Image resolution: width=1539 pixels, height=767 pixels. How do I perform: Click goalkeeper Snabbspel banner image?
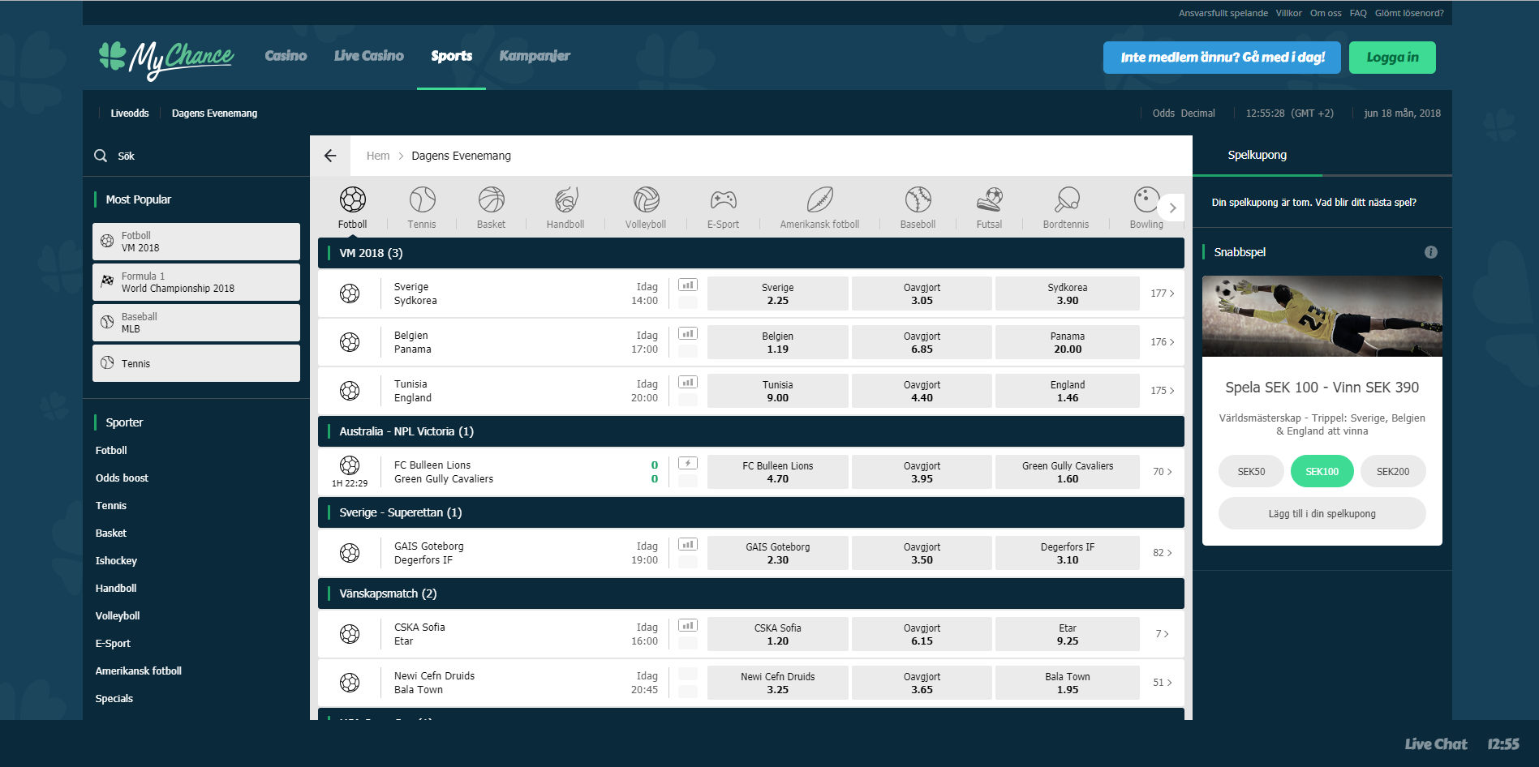(x=1322, y=316)
